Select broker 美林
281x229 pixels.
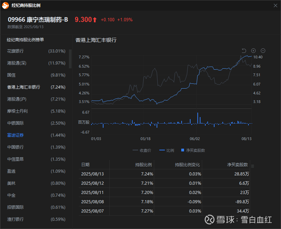(36, 183)
